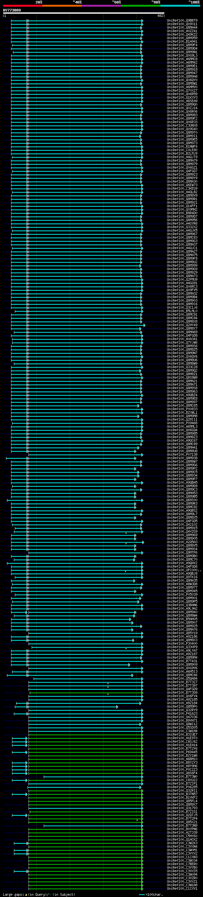Select truncated label UniRef100_UPI000..
Screen dimensions: 203x897
(184, 570)
